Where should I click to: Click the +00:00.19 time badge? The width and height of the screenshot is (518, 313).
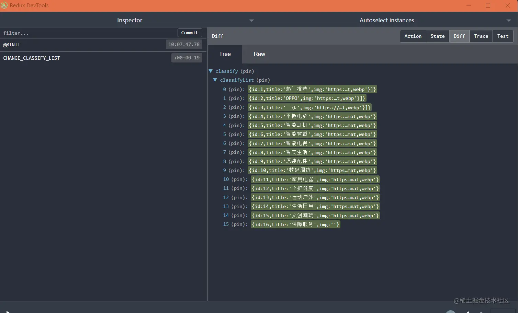pyautogui.click(x=187, y=58)
